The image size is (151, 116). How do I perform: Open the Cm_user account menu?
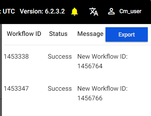pos(130,11)
